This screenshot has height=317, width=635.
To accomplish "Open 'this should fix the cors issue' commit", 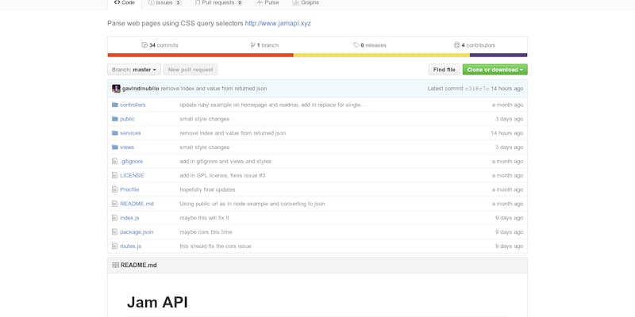I will (x=215, y=246).
